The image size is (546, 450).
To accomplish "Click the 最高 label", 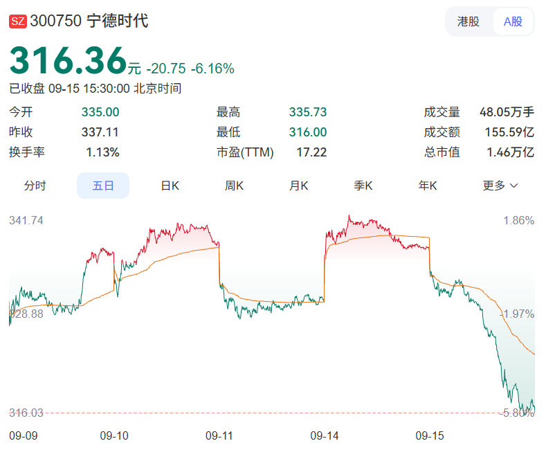I will tap(228, 112).
